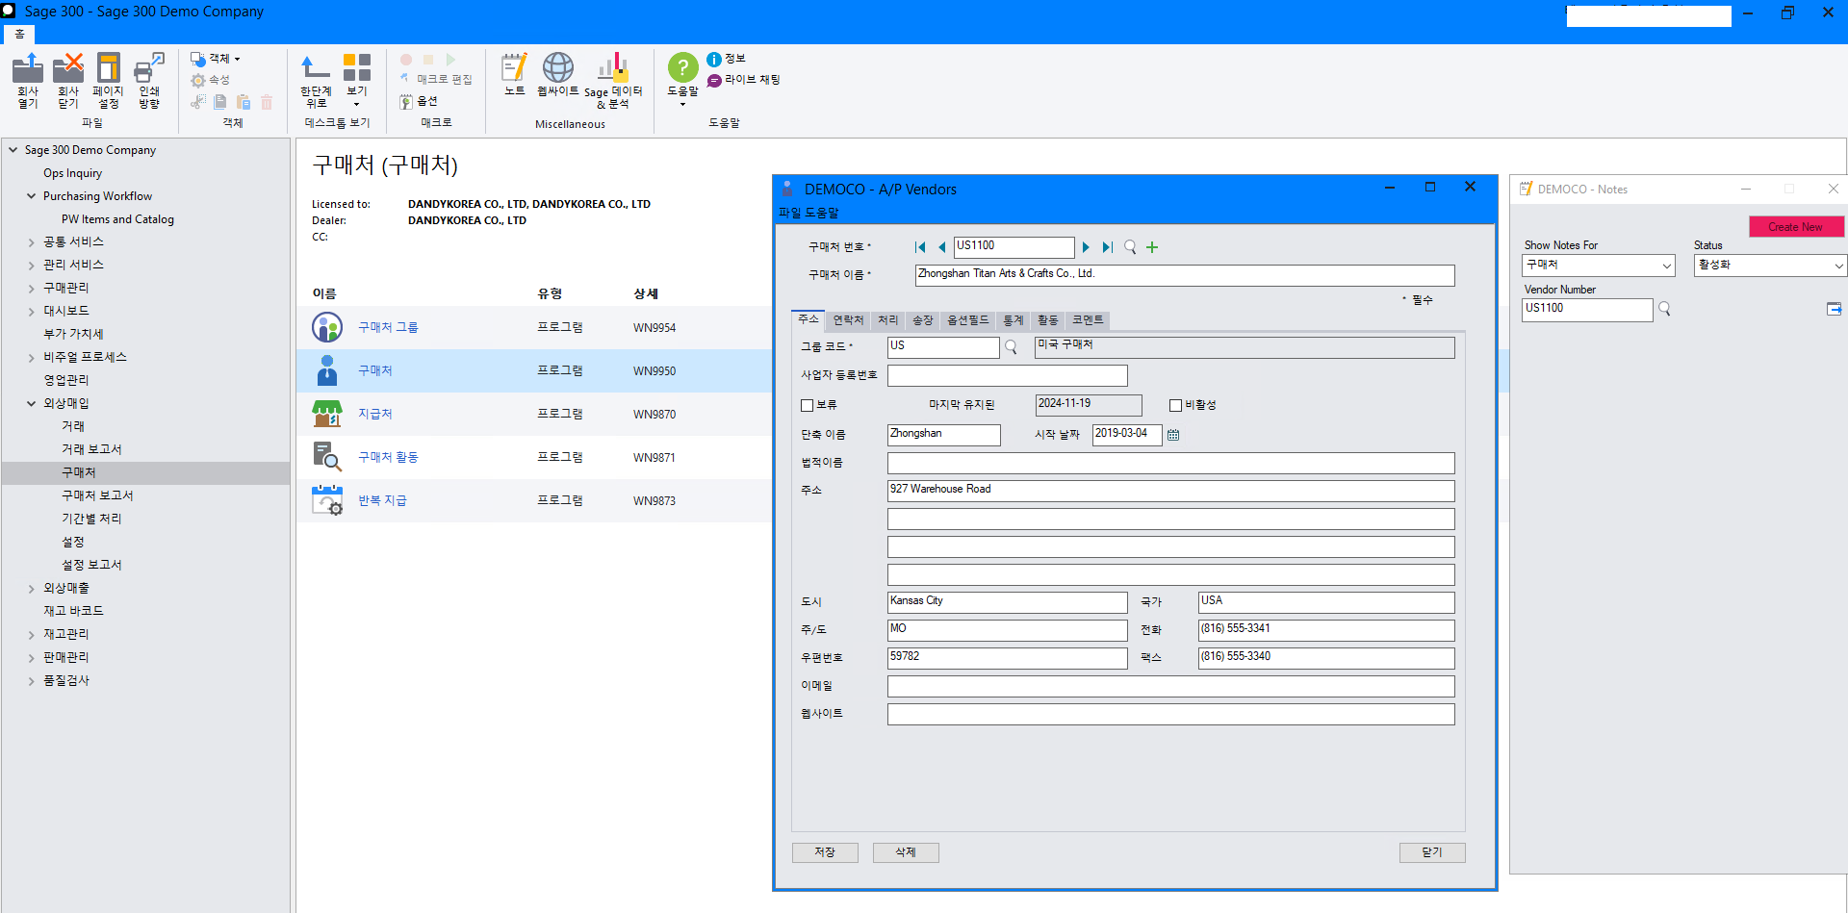This screenshot has width=1848, height=913.
Task: Collapse the Sage 300 Demo Company node
Action: (x=13, y=150)
